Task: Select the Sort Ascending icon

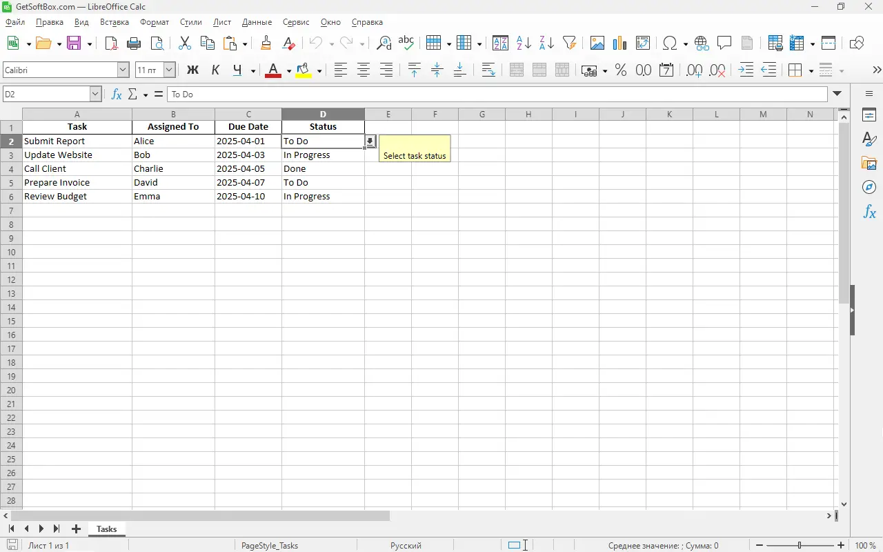Action: click(524, 43)
